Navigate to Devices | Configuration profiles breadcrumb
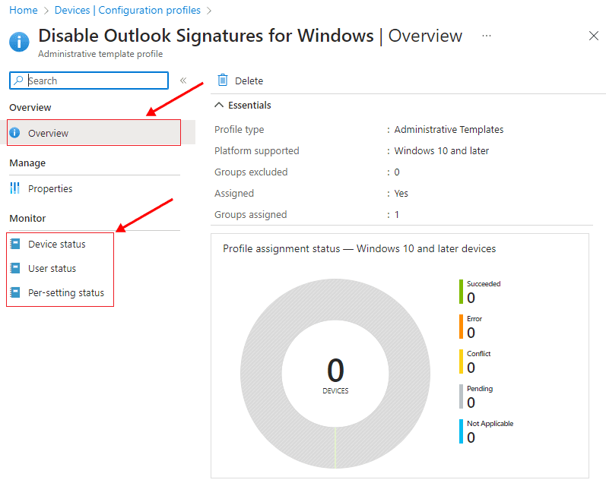 pos(128,10)
